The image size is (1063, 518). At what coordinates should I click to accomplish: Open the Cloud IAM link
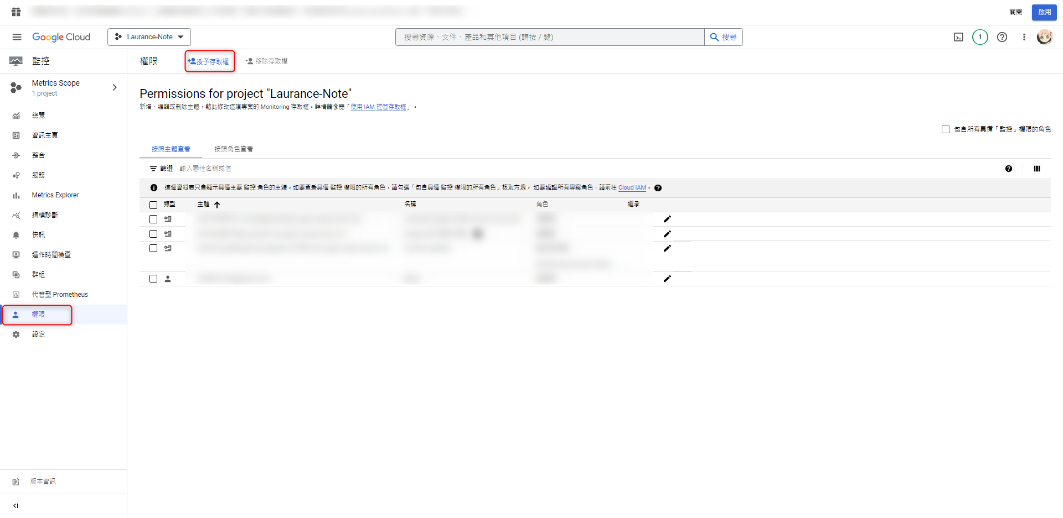point(632,188)
